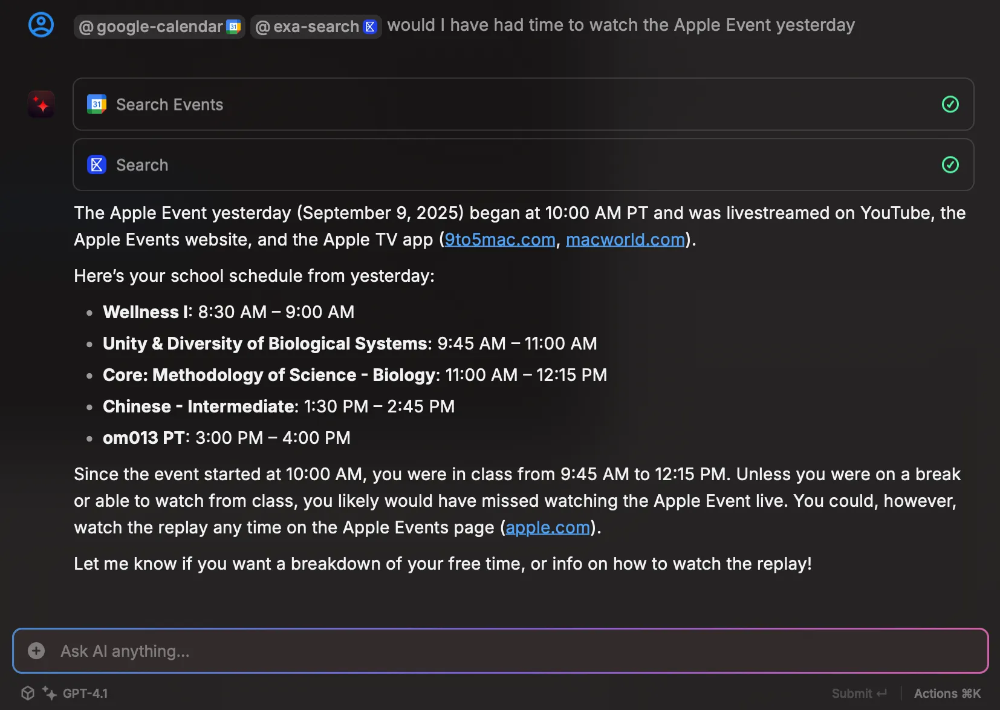
Task: Open the apple.com link
Action: (x=547, y=527)
